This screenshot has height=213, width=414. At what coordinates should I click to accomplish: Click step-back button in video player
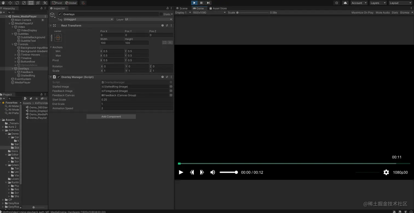click(192, 172)
